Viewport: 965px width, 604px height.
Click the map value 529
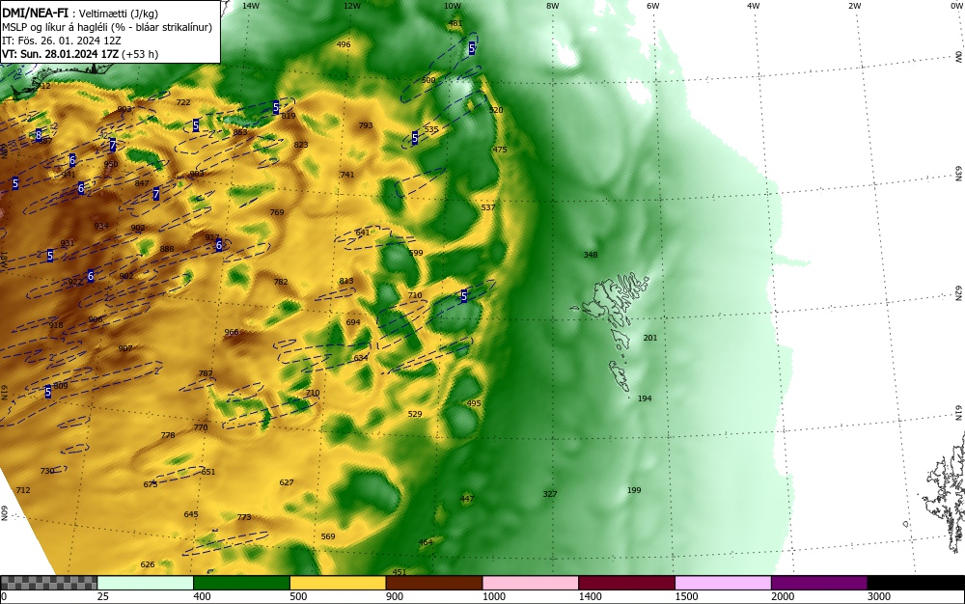tap(415, 414)
